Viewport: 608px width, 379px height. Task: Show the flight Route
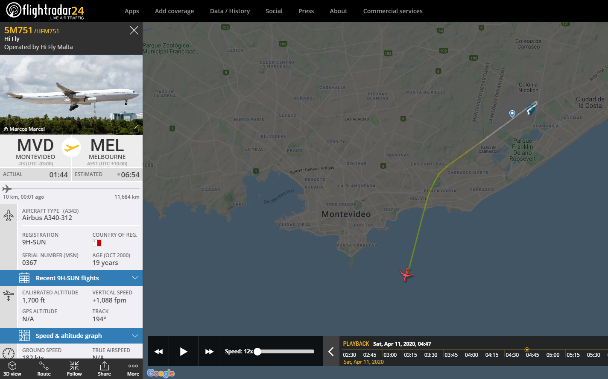44,368
